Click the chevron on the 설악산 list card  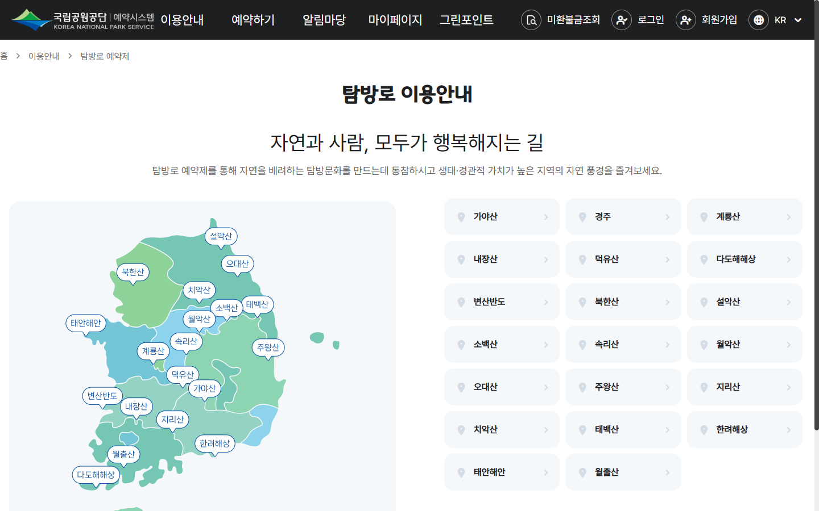[788, 302]
